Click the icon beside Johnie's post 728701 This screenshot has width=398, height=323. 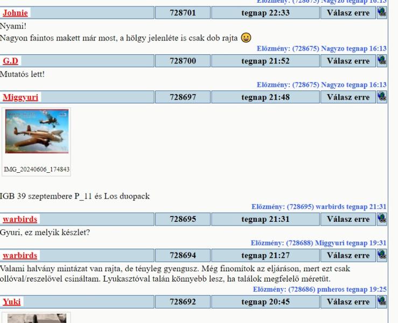point(381,12)
